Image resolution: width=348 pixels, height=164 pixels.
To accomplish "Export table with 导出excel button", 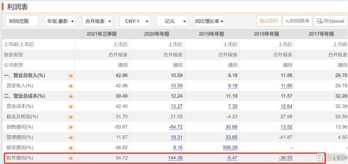I will (331, 21).
